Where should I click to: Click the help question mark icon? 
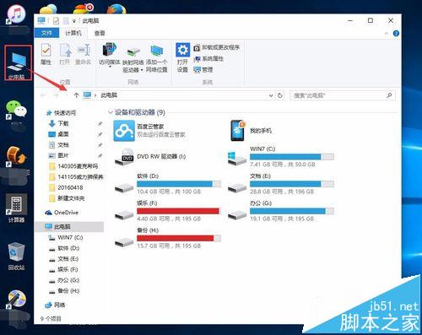(396, 34)
